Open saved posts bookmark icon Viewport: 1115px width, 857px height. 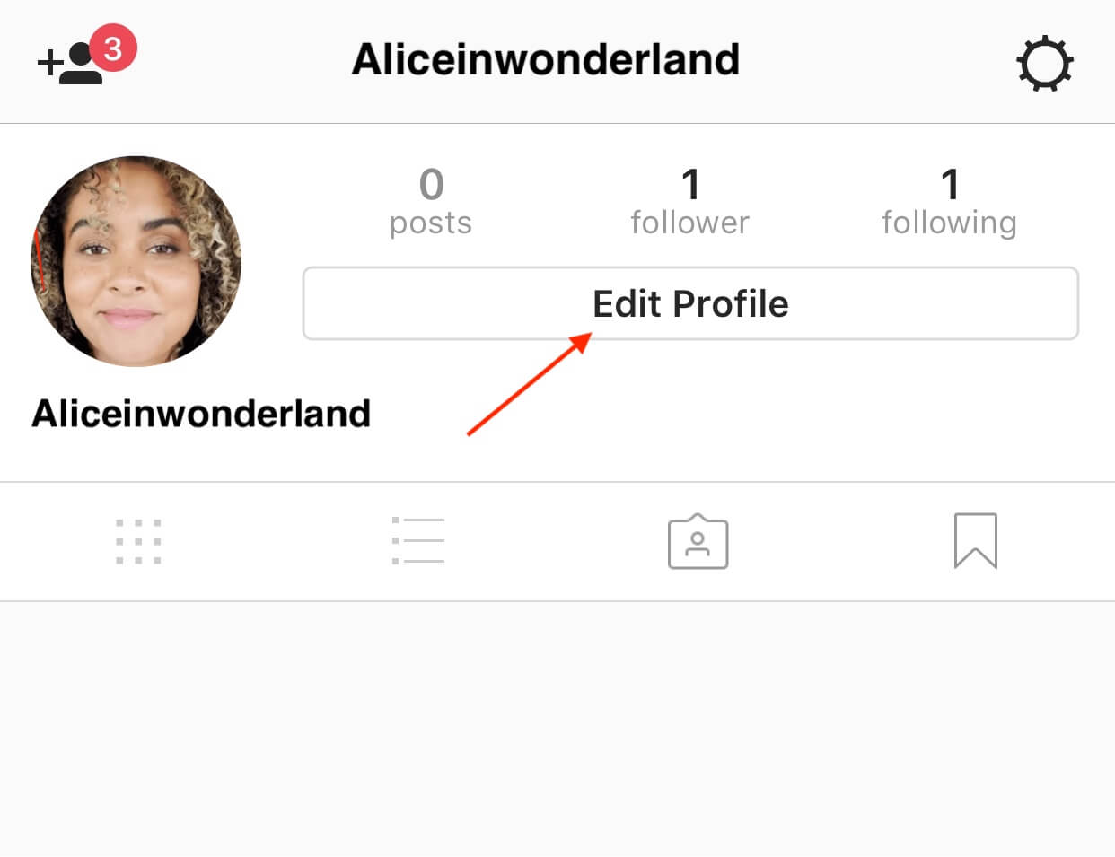975,541
